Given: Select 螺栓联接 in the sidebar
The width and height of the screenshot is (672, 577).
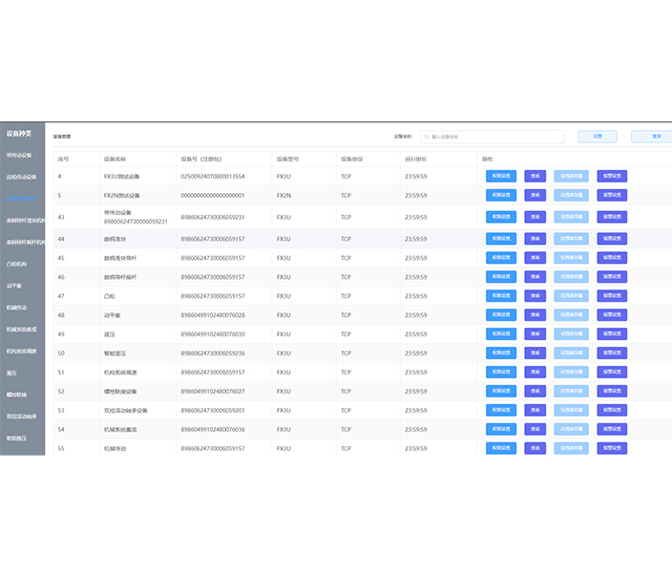Looking at the screenshot, I should [16, 395].
